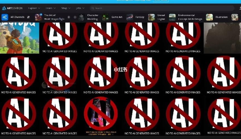Select the All Channels sparkle icon
241x139 pixels.
pyautogui.click(x=5, y=17)
